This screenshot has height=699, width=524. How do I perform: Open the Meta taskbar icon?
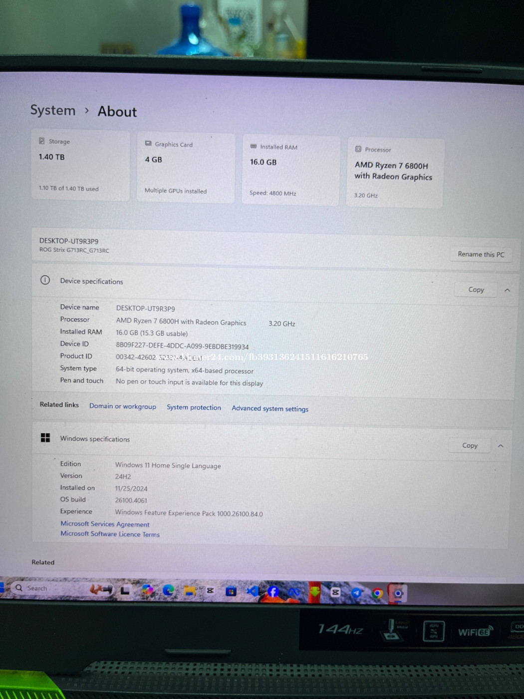[x=293, y=592]
